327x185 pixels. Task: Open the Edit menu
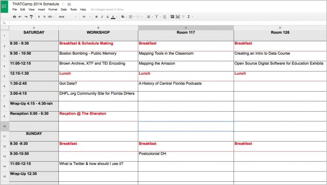[x=22, y=10]
